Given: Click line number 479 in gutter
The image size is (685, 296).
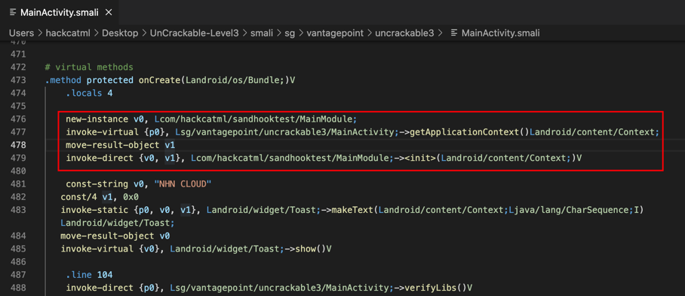Looking at the screenshot, I should click(x=18, y=158).
